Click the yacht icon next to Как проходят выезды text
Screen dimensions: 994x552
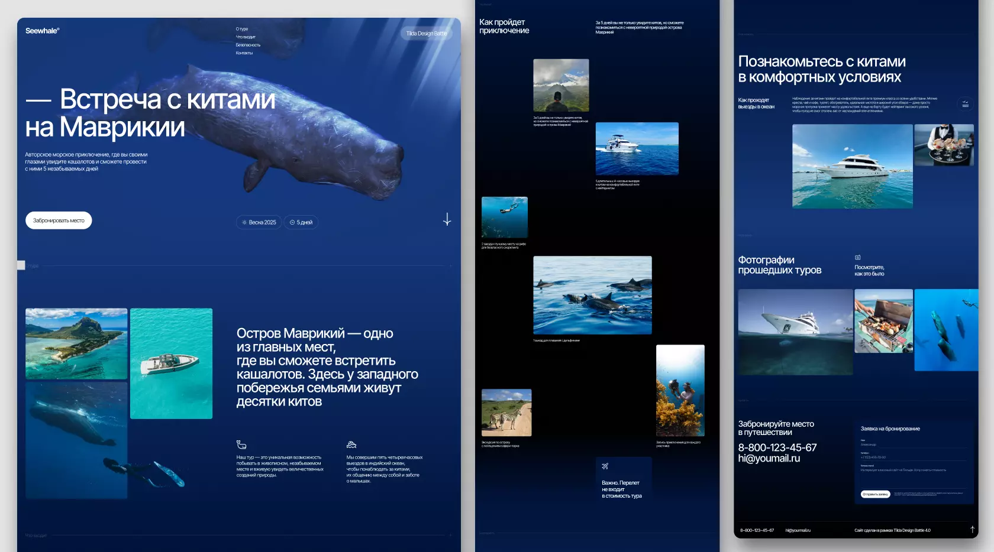[964, 103]
